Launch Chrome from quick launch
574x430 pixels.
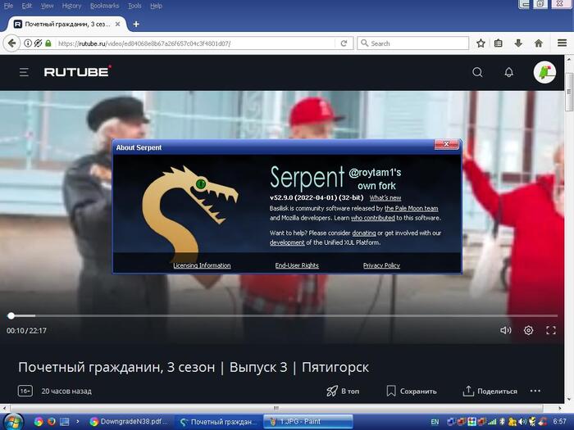(x=39, y=422)
